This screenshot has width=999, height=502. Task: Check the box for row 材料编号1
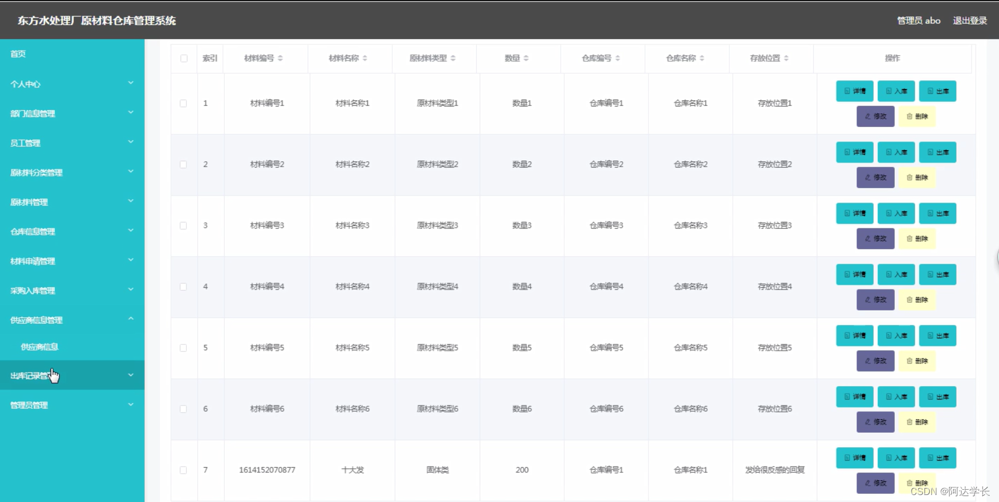coord(183,103)
